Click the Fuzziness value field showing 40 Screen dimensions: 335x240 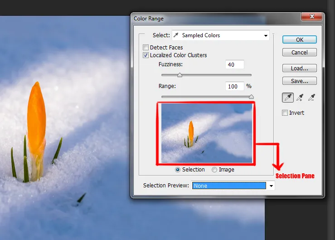pos(234,64)
